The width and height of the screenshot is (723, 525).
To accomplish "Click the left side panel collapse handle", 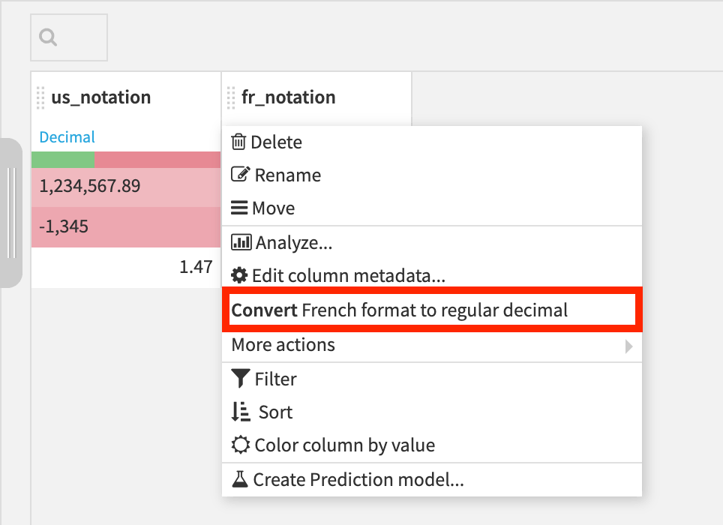I will (11, 213).
